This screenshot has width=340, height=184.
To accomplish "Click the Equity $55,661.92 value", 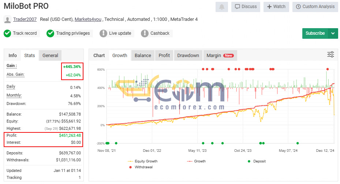I will [71, 121].
